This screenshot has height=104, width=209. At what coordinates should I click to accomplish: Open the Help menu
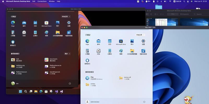[x=59, y=1]
